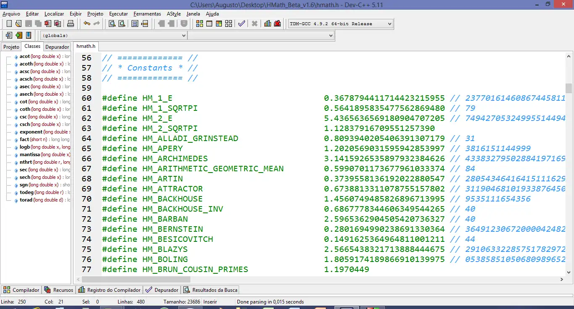Click the green plus Toggle Bookmark icon
The height and width of the screenshot is (309, 574).
click(x=19, y=35)
